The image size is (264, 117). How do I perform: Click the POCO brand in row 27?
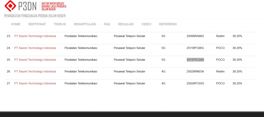click(x=220, y=83)
